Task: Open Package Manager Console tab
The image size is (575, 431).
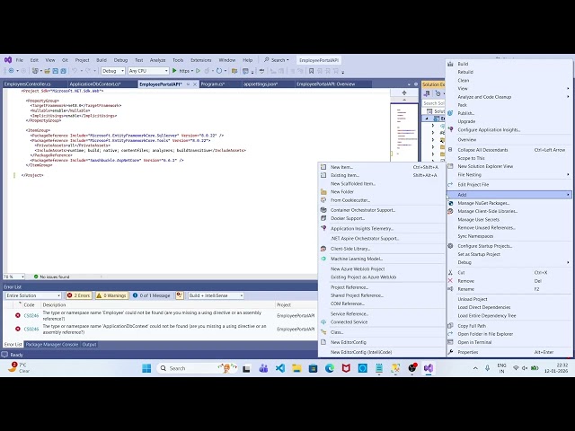Action: pos(52,345)
